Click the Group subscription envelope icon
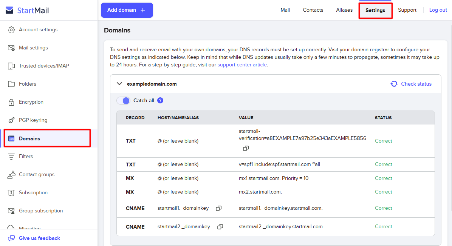The height and width of the screenshot is (246, 452). click(x=11, y=211)
